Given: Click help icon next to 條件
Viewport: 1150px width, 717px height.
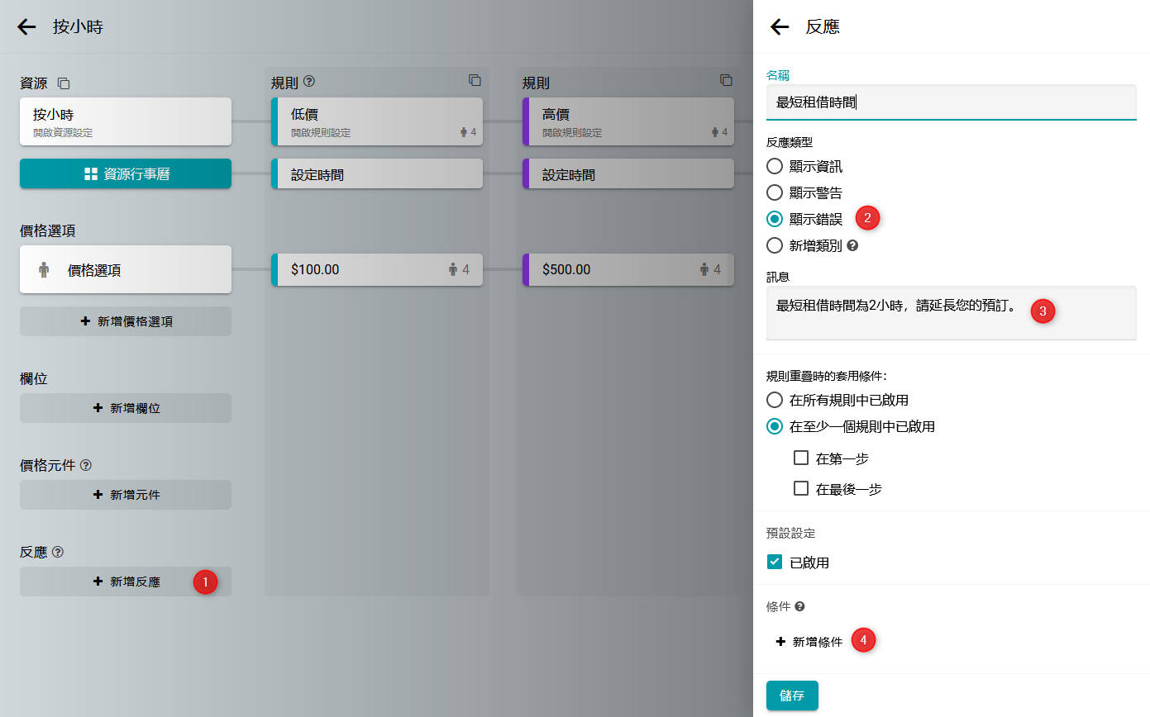Looking at the screenshot, I should pos(799,606).
